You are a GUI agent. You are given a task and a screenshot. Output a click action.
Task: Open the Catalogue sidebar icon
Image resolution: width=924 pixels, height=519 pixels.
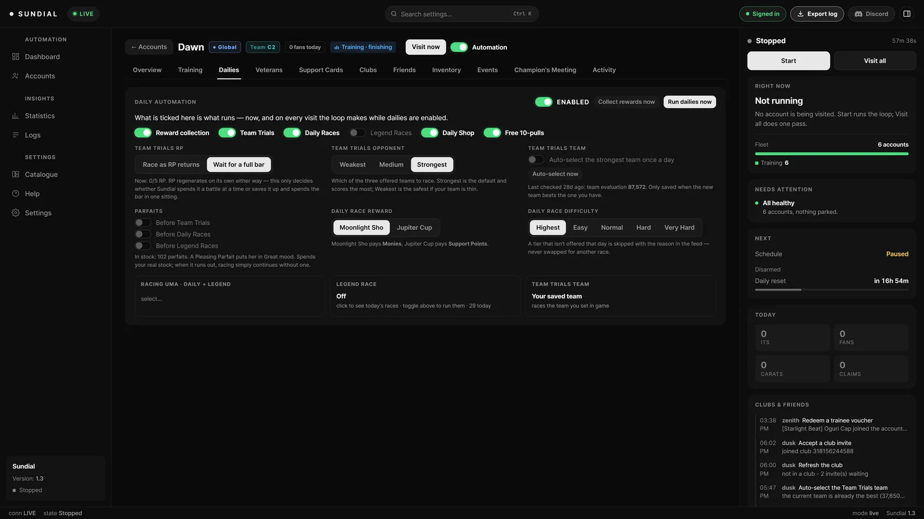tap(16, 174)
